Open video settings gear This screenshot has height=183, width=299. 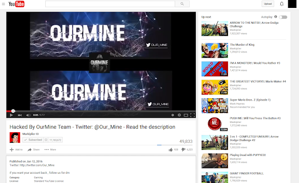coord(179,115)
